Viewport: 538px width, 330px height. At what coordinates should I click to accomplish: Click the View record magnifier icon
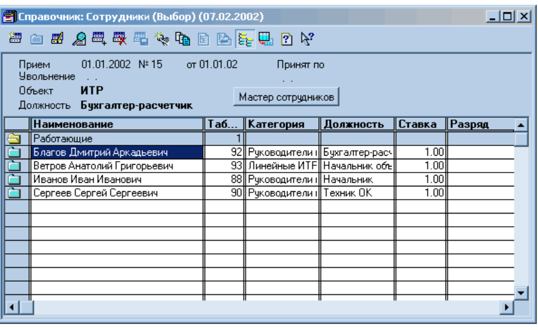click(79, 39)
